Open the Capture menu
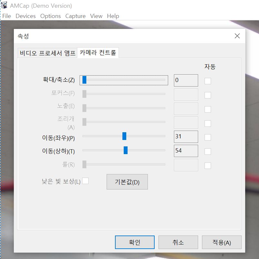This screenshot has width=259, height=259. pos(75,16)
